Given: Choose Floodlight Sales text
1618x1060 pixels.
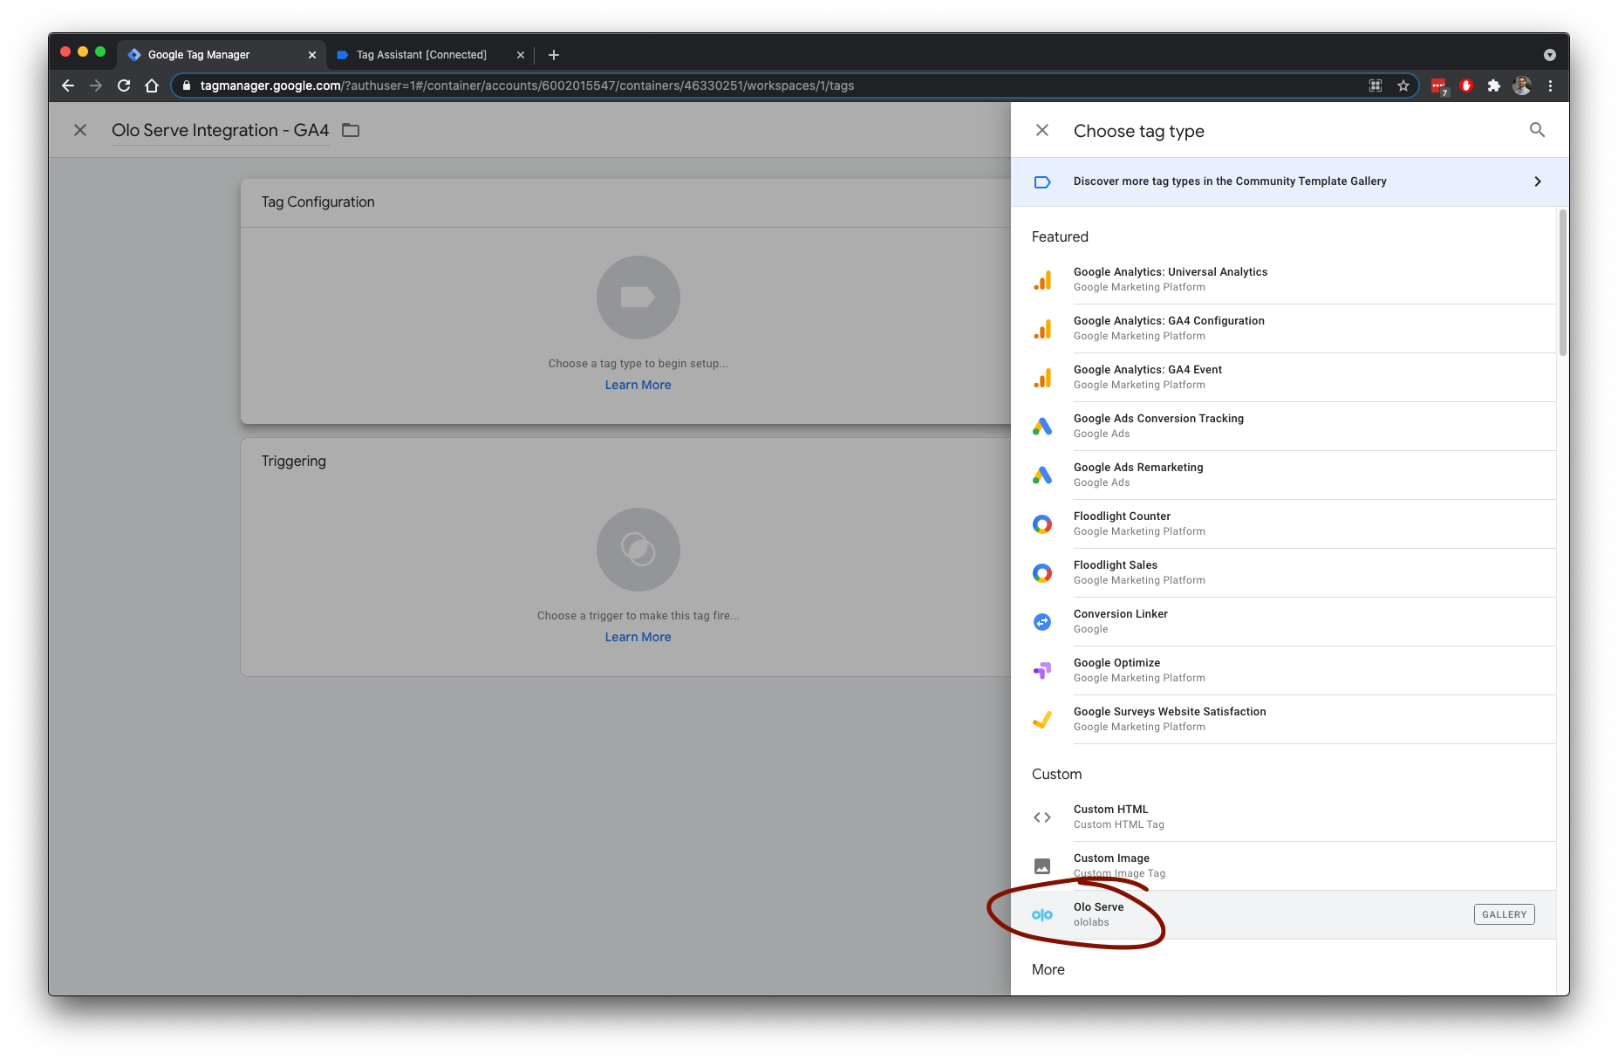Looking at the screenshot, I should (1116, 565).
